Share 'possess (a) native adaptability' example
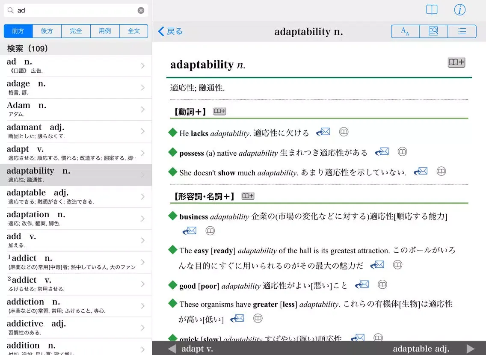 (382, 152)
